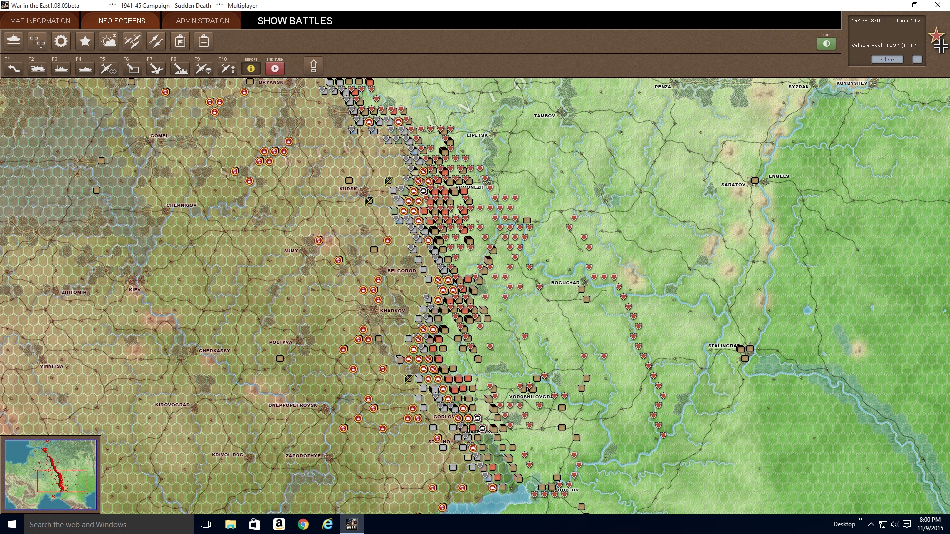This screenshot has height=534, width=950.
Task: Open the Map Information tab
Action: coord(40,21)
